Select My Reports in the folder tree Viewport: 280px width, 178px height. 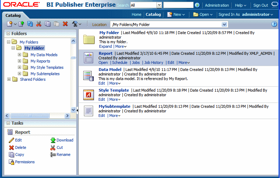[40, 61]
